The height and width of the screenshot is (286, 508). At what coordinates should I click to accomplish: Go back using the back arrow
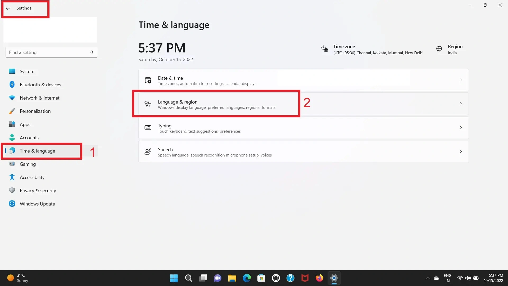point(8,8)
